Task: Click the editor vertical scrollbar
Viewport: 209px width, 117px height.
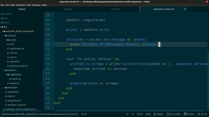Action: point(208,81)
